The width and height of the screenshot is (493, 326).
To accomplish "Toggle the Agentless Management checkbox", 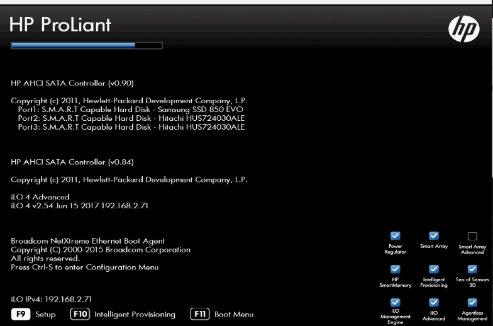I will pyautogui.click(x=472, y=302).
